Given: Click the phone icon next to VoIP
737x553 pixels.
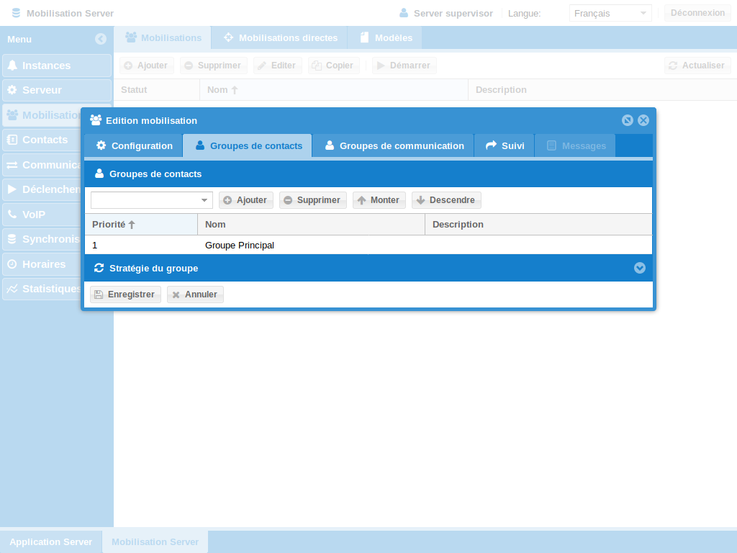Looking at the screenshot, I should point(12,214).
